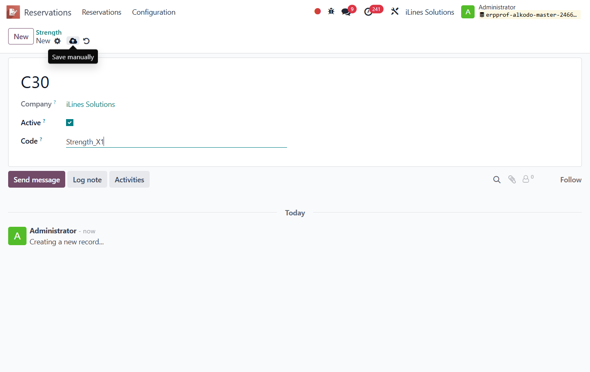
Task: Open the studio tools wrench icon
Action: tap(395, 11)
